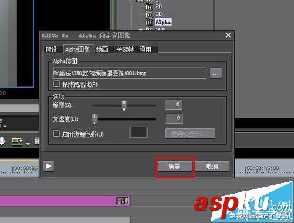The width and height of the screenshot is (294, 223).
Task: Click the disabled 颜色设置 button
Action: coord(190,134)
